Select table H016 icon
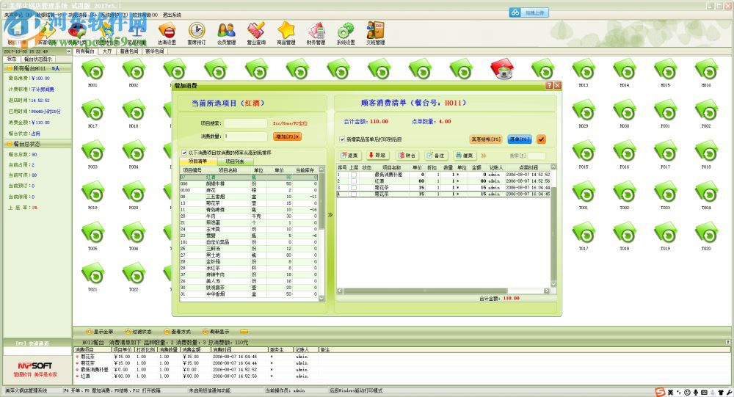This screenshot has width=734, height=397. (706, 70)
